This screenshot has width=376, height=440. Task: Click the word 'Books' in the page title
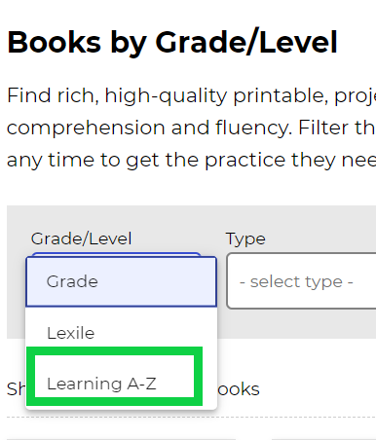[x=55, y=42]
